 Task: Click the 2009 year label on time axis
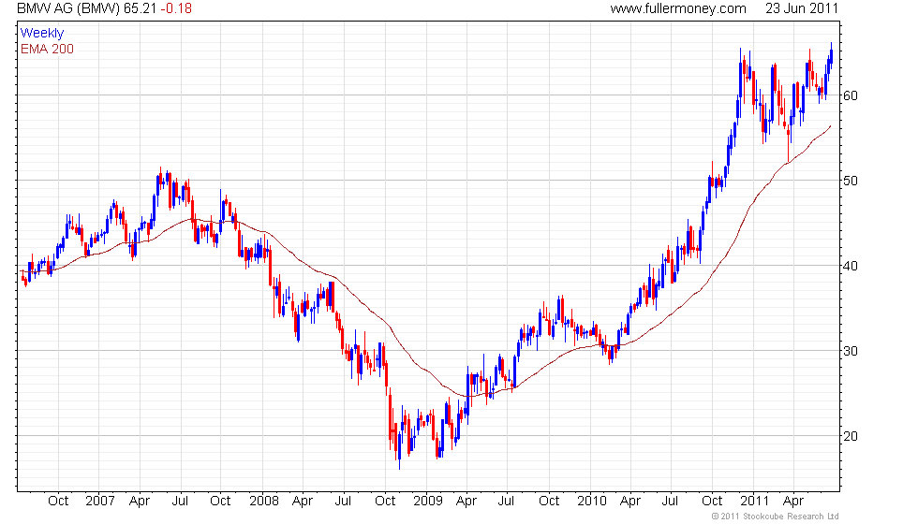coord(428,502)
